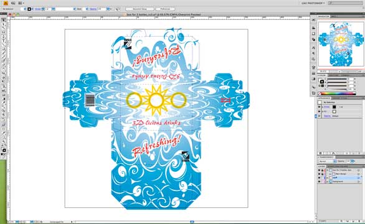The image size is (365, 224).
Task: Select the Layers panel tab
Action: 321,166
